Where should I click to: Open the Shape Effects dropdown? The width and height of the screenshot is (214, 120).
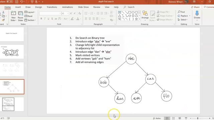[165, 20]
